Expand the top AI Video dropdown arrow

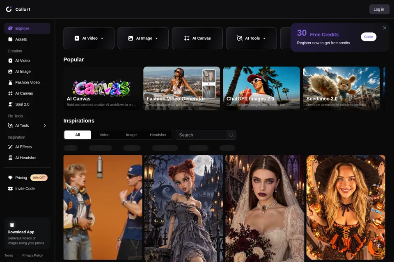click(102, 38)
